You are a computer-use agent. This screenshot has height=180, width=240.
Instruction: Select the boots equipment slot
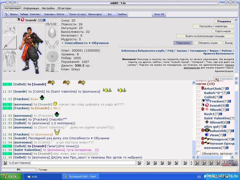[52, 68]
